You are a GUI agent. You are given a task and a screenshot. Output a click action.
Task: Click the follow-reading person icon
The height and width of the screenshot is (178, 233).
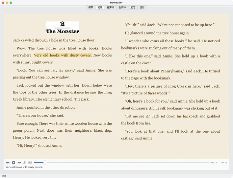point(25,162)
